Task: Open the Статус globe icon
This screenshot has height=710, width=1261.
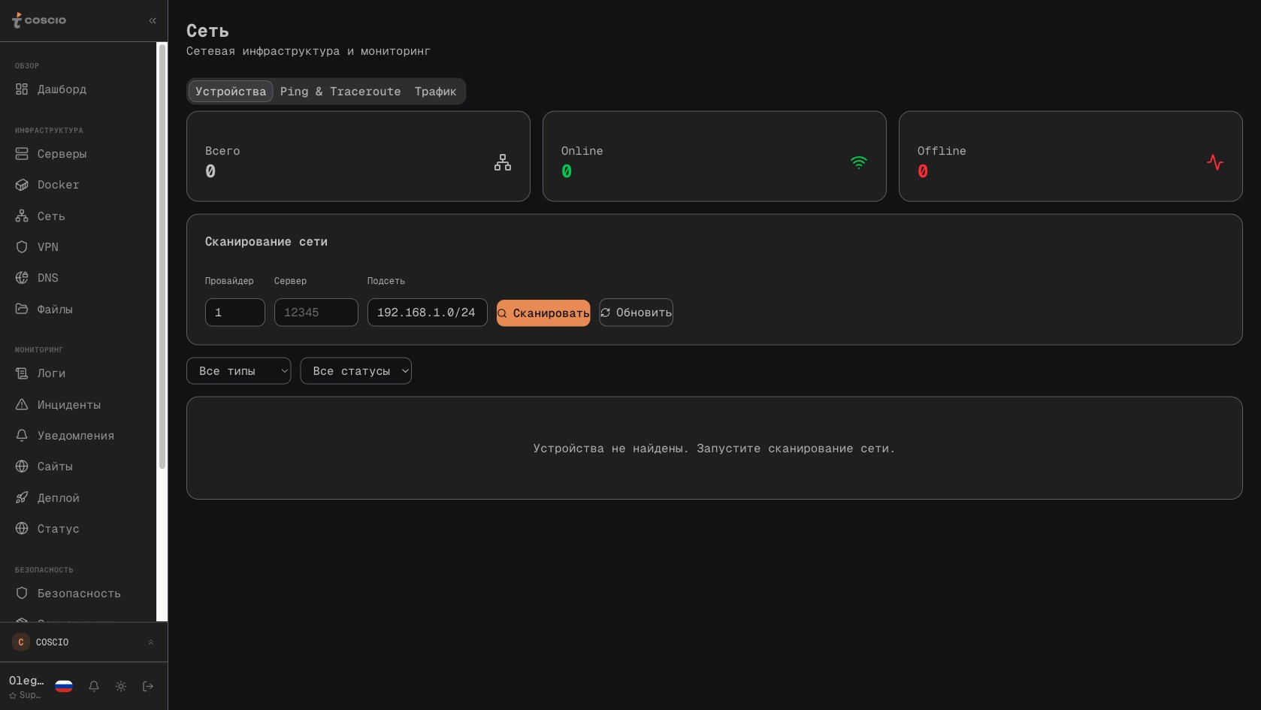Action: [22, 529]
